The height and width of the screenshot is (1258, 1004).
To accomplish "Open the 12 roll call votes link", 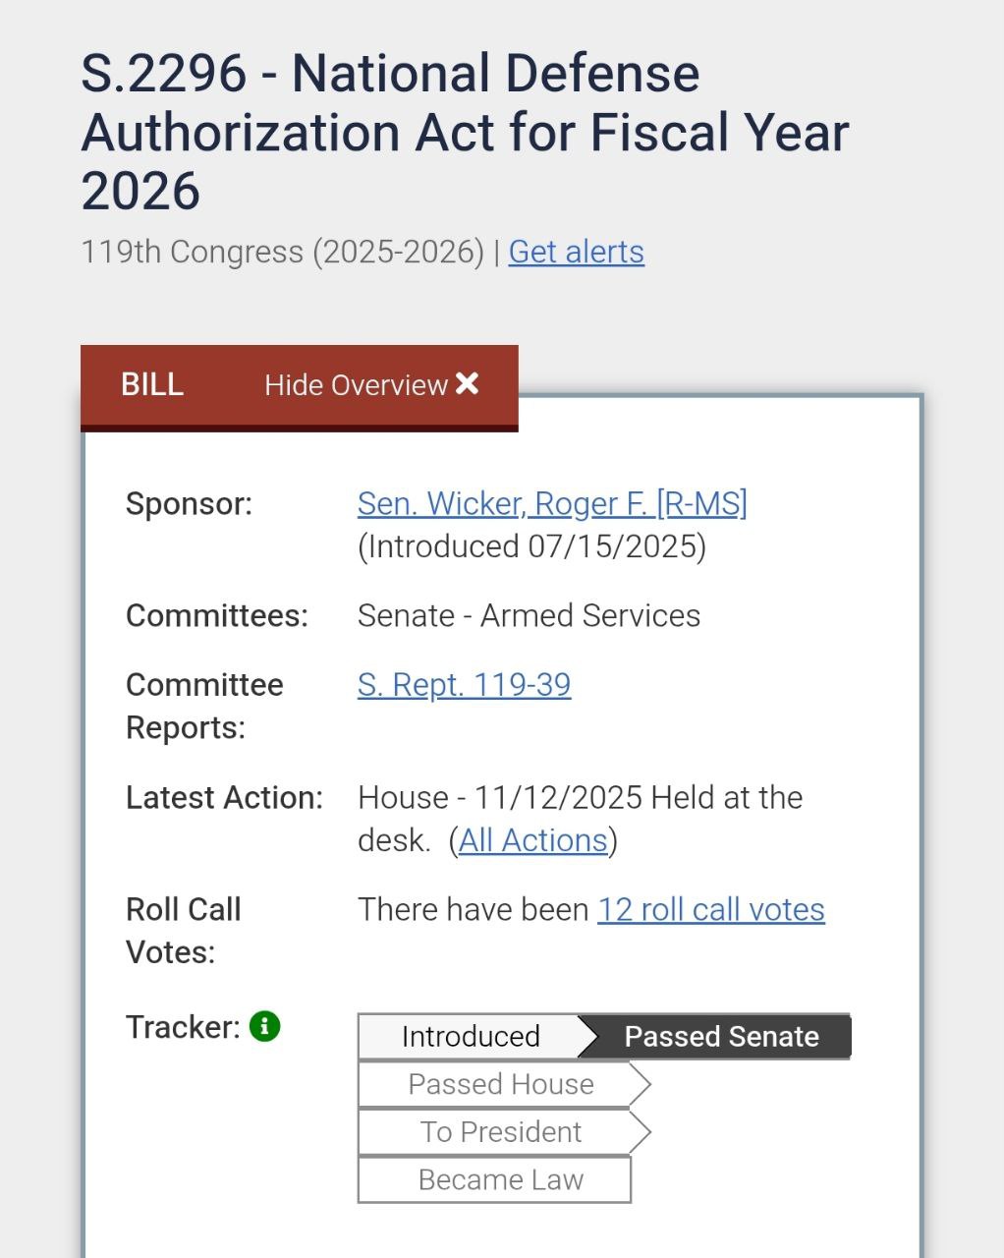I will pyautogui.click(x=711, y=910).
